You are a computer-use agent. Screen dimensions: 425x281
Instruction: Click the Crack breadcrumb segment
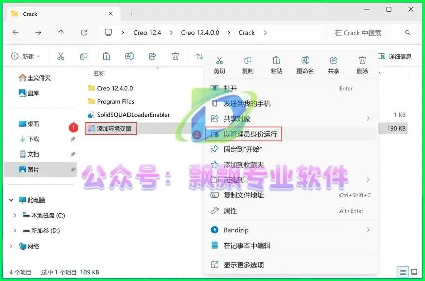tap(247, 33)
